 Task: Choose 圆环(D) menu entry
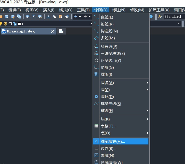coord(121,97)
